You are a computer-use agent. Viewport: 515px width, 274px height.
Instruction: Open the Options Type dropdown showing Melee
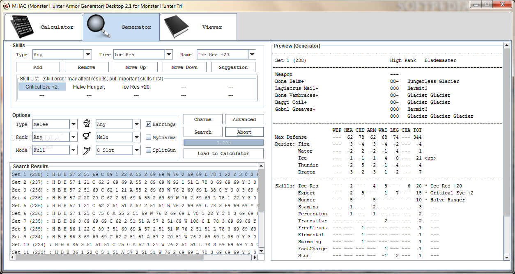(x=55, y=124)
